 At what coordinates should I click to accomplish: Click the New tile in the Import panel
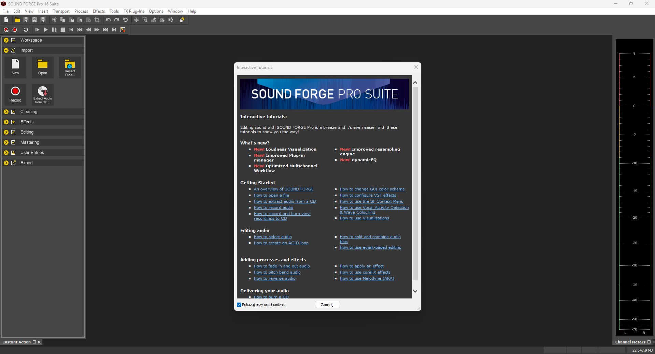click(x=15, y=67)
